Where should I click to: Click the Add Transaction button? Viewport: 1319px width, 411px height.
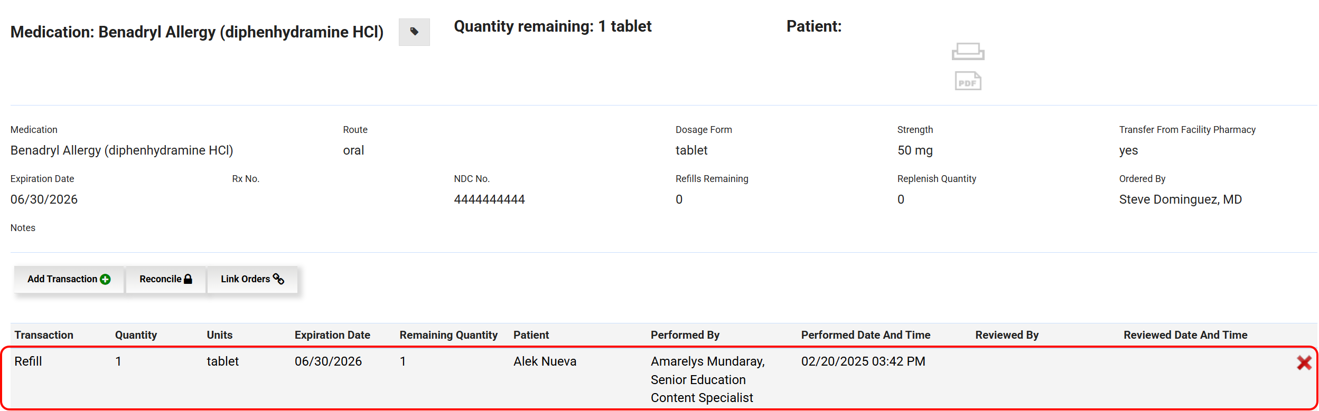(69, 279)
